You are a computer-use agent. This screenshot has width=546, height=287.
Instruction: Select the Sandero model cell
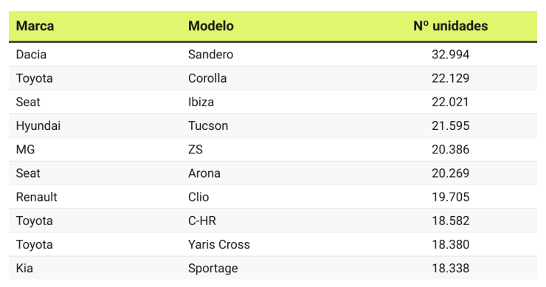coord(211,55)
